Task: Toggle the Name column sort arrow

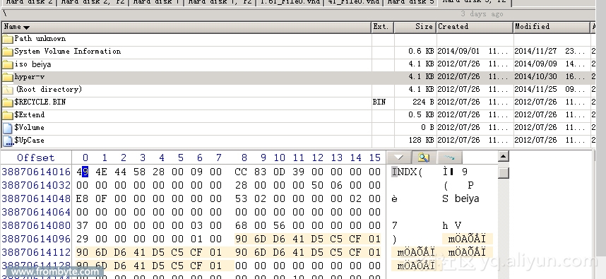Action: [26, 28]
